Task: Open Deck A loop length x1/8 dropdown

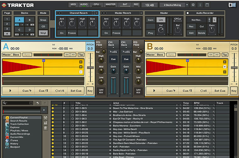Action: click(66, 93)
